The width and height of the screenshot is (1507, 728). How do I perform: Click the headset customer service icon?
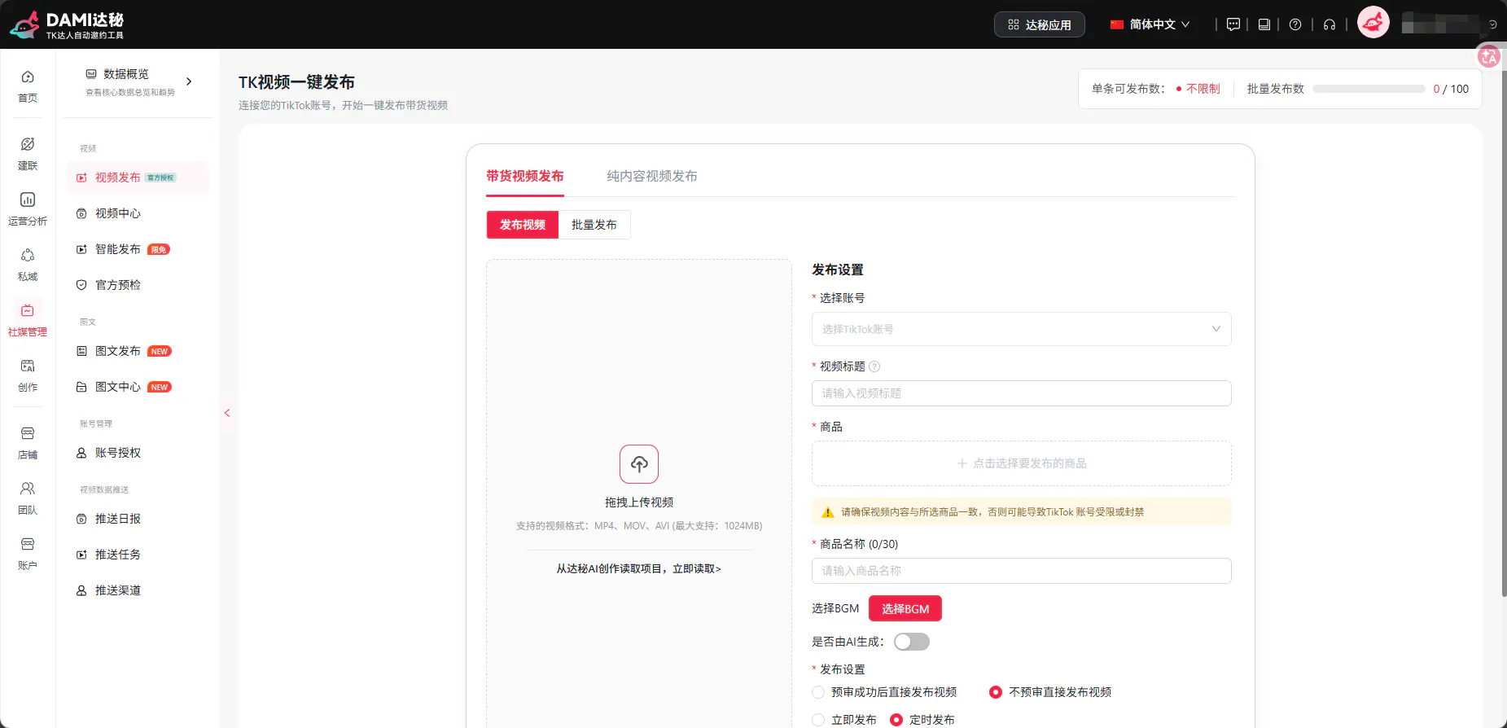[1330, 24]
